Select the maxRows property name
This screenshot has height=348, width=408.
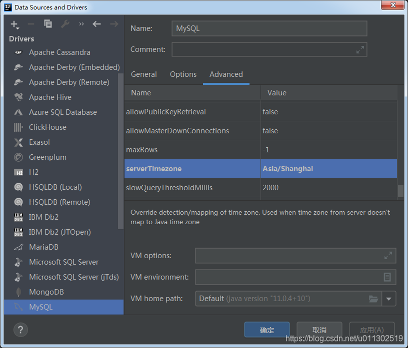142,150
